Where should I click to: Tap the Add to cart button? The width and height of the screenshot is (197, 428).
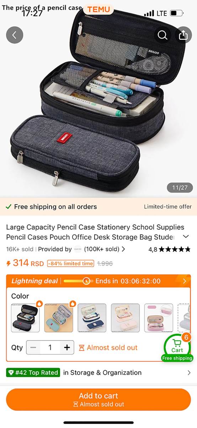coord(98,399)
